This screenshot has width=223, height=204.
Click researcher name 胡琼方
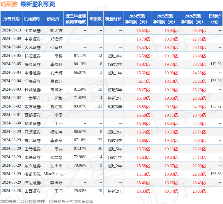pyautogui.click(x=56, y=31)
